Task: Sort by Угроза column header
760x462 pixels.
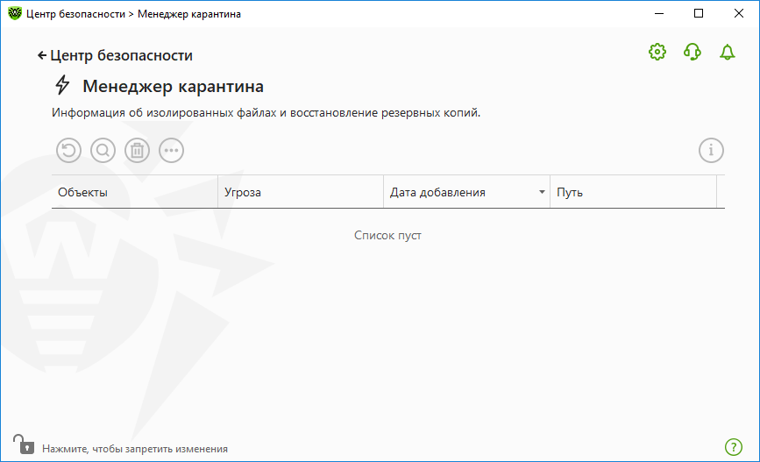Action: tap(301, 192)
